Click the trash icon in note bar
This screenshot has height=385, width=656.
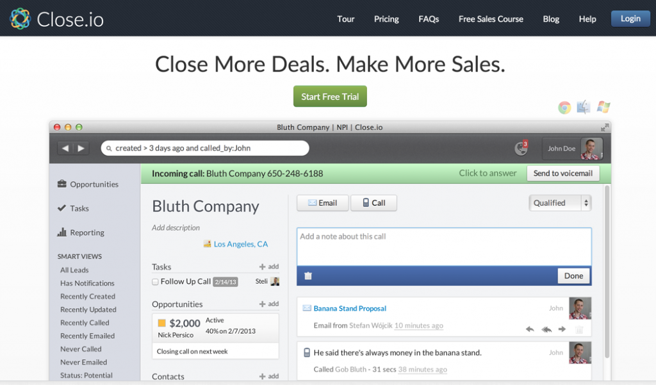coord(308,275)
